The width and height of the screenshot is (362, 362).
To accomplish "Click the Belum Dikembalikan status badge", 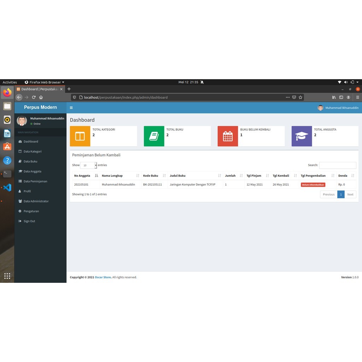I will tap(313, 184).
